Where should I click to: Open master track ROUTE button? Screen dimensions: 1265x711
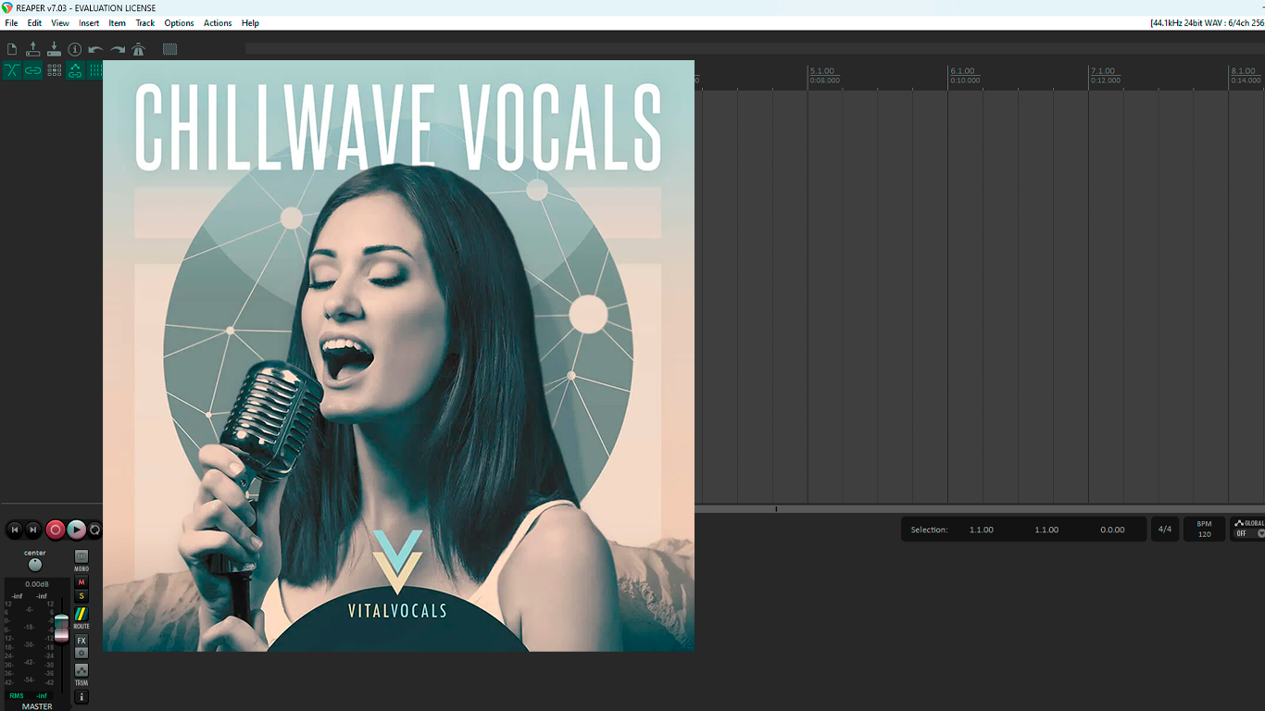pyautogui.click(x=81, y=614)
